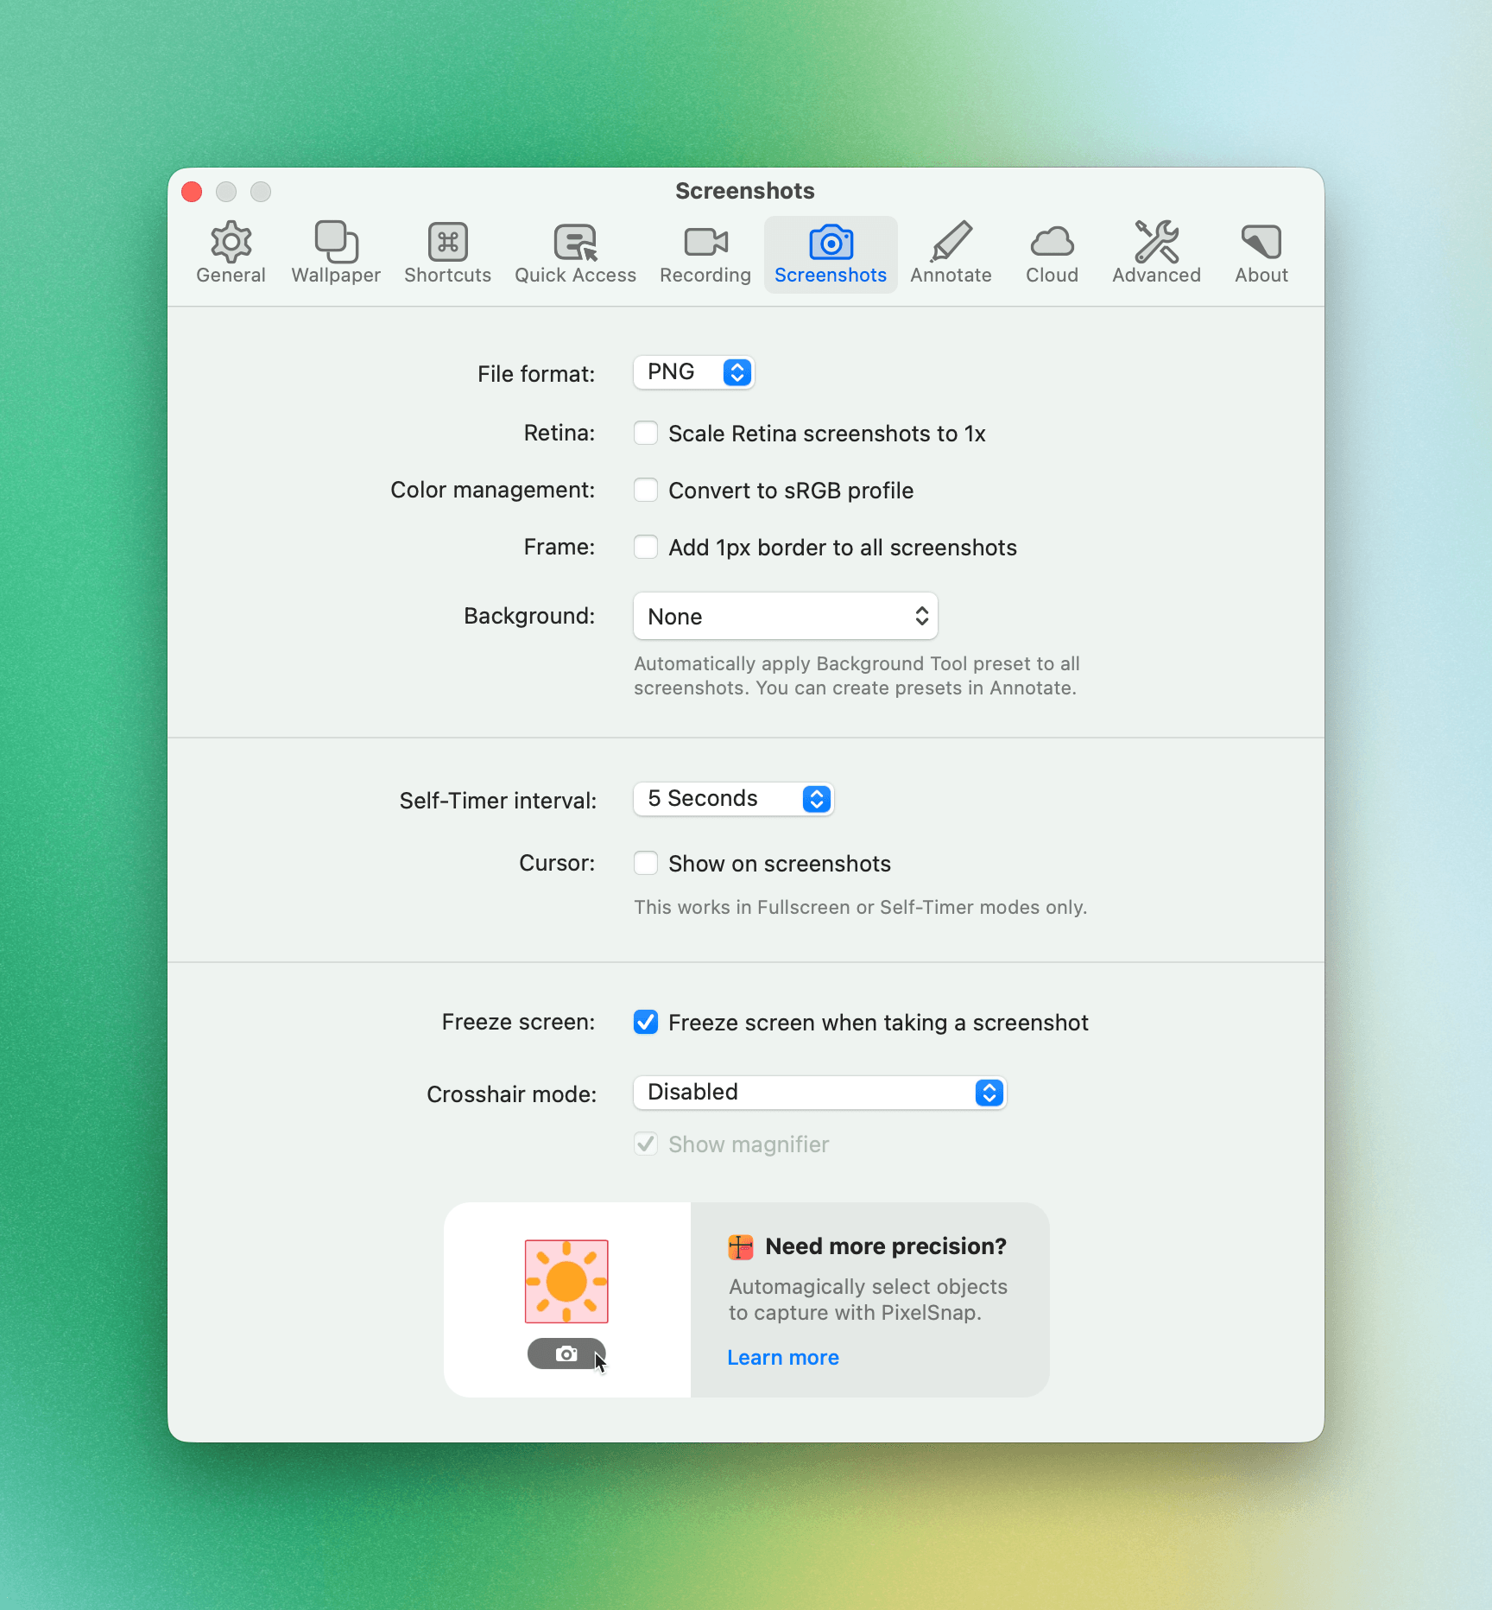Image resolution: width=1492 pixels, height=1610 pixels.
Task: Click the Automatically apply Background Tool hint text
Action: point(857,675)
